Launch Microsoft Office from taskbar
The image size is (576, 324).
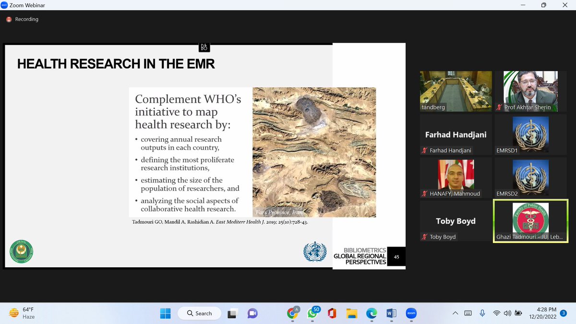332,313
